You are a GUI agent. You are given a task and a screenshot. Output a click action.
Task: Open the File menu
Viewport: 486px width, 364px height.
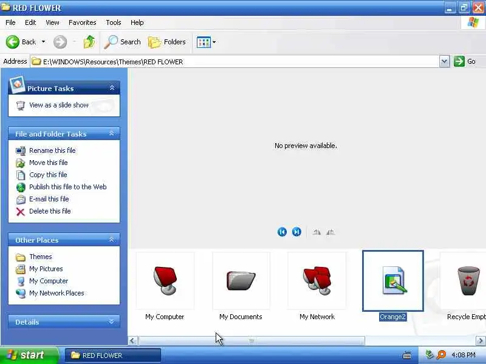(x=10, y=22)
